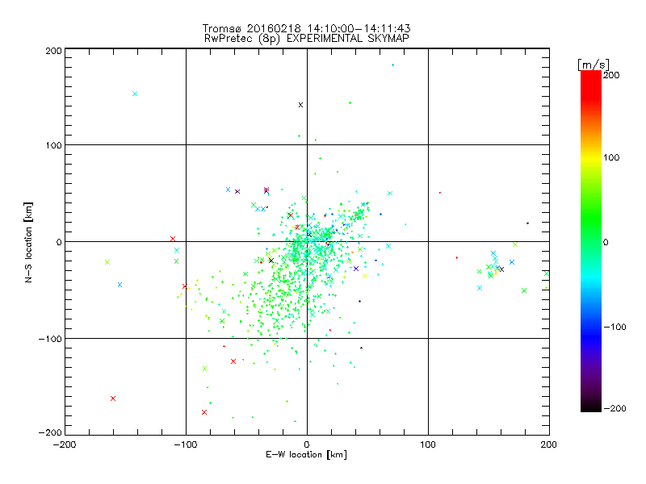Select the x-axis '200' tick label

549,444
